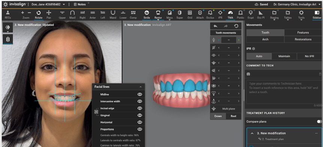Open the Tools dropdown menu
This screenshot has width=323, height=147.
[301, 15]
